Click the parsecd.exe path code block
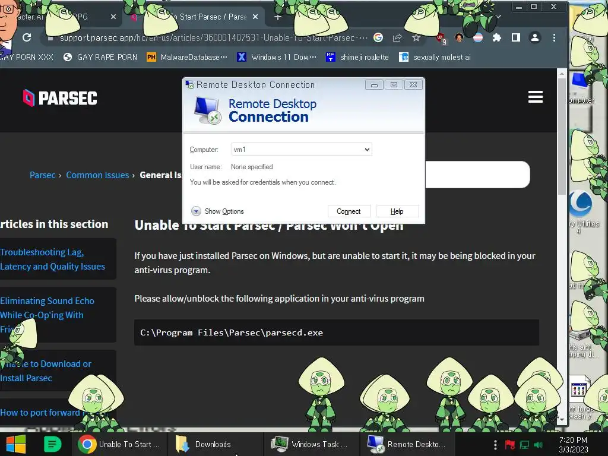The width and height of the screenshot is (608, 456). 337,332
